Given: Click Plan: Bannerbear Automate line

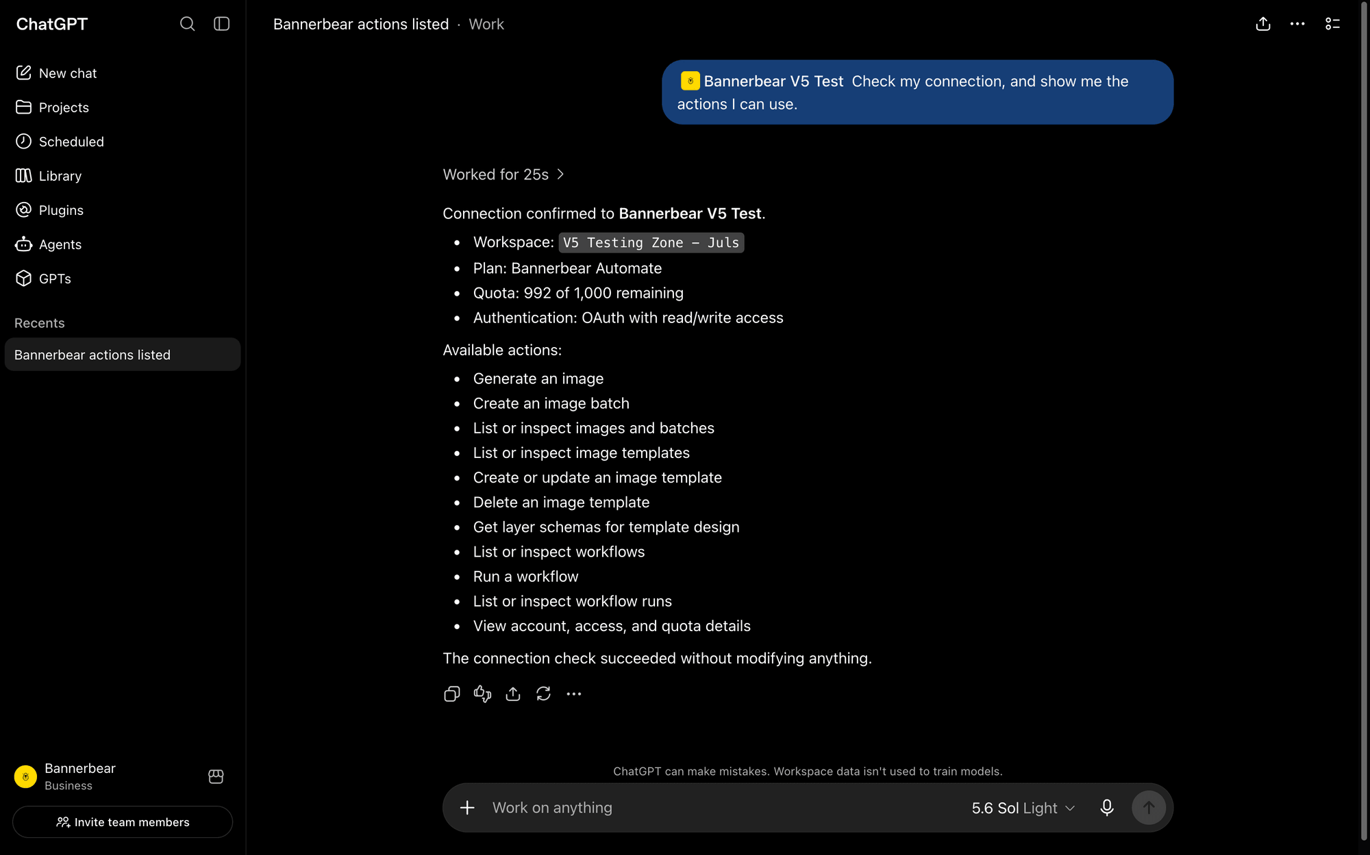Looking at the screenshot, I should pos(567,268).
